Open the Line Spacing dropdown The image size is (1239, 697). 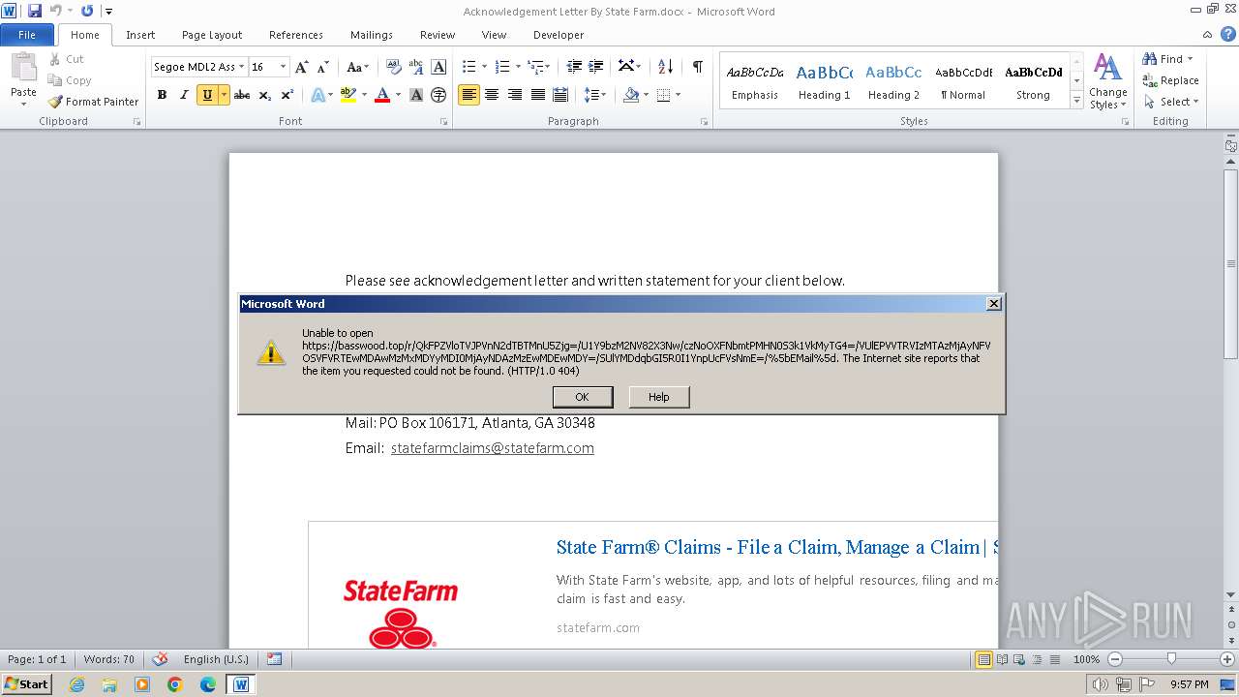pyautogui.click(x=595, y=95)
